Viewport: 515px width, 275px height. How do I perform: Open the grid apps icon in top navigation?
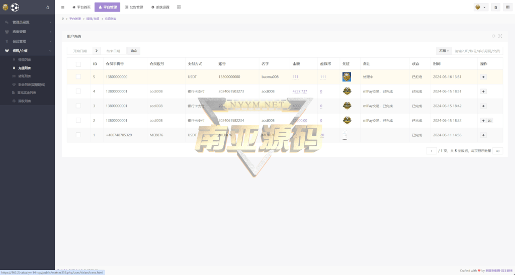click(179, 7)
